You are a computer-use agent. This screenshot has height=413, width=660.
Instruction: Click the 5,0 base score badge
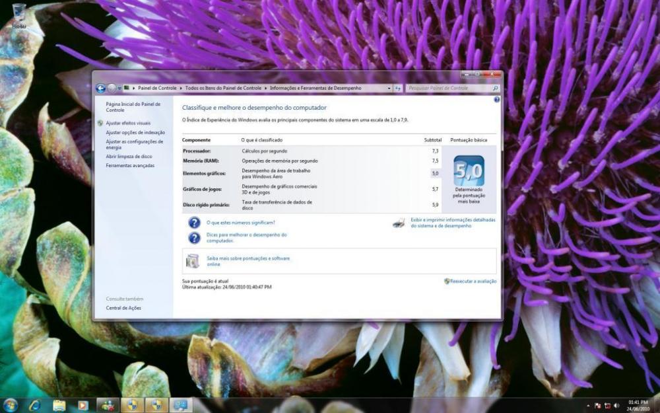click(469, 171)
